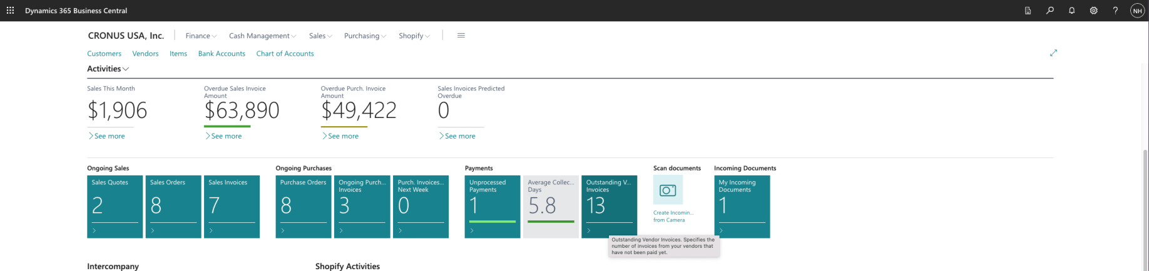Screen dimensions: 1149x271
Task: Open the Sales Orders tile
Action: click(173, 206)
